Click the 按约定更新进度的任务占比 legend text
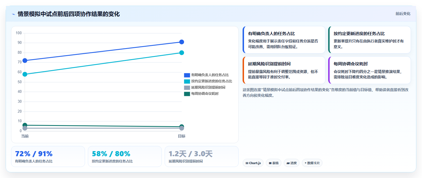 [x=212, y=81]
